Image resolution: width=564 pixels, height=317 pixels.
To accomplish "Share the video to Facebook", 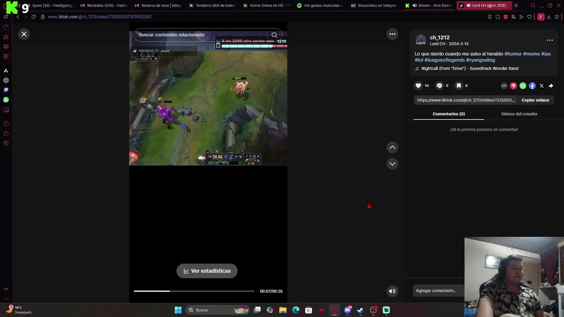I will (532, 86).
